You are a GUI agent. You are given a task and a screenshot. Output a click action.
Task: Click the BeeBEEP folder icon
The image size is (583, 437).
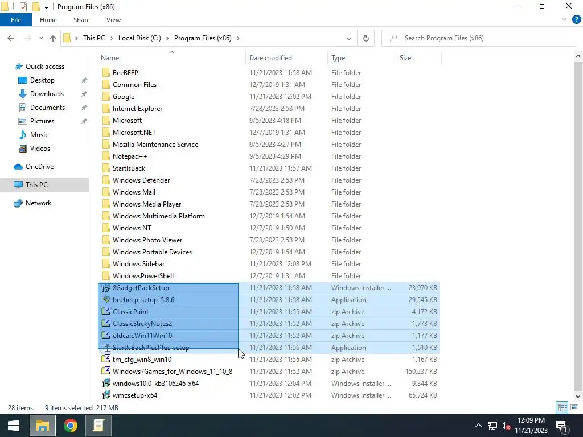[x=106, y=72]
